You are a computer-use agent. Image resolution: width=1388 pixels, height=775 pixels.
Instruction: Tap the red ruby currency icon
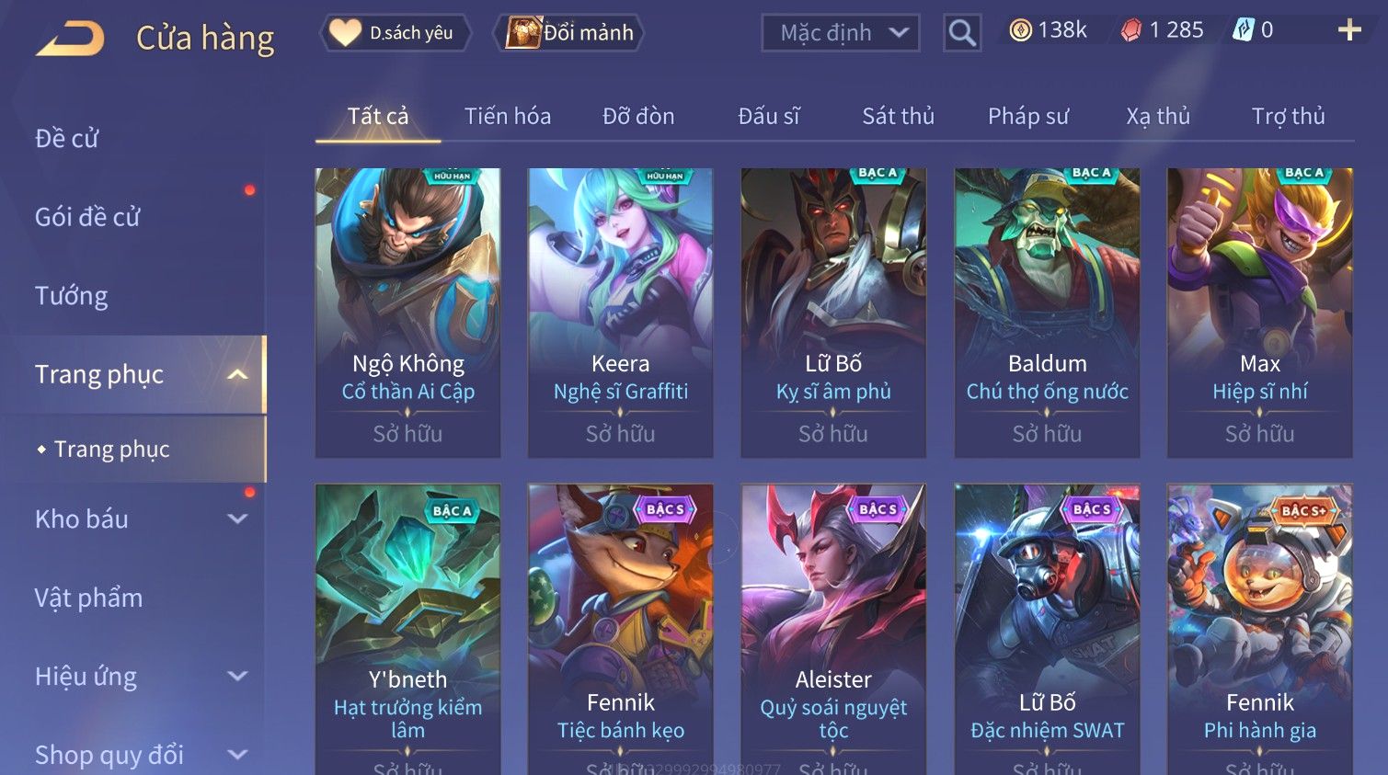pyautogui.click(x=1131, y=30)
